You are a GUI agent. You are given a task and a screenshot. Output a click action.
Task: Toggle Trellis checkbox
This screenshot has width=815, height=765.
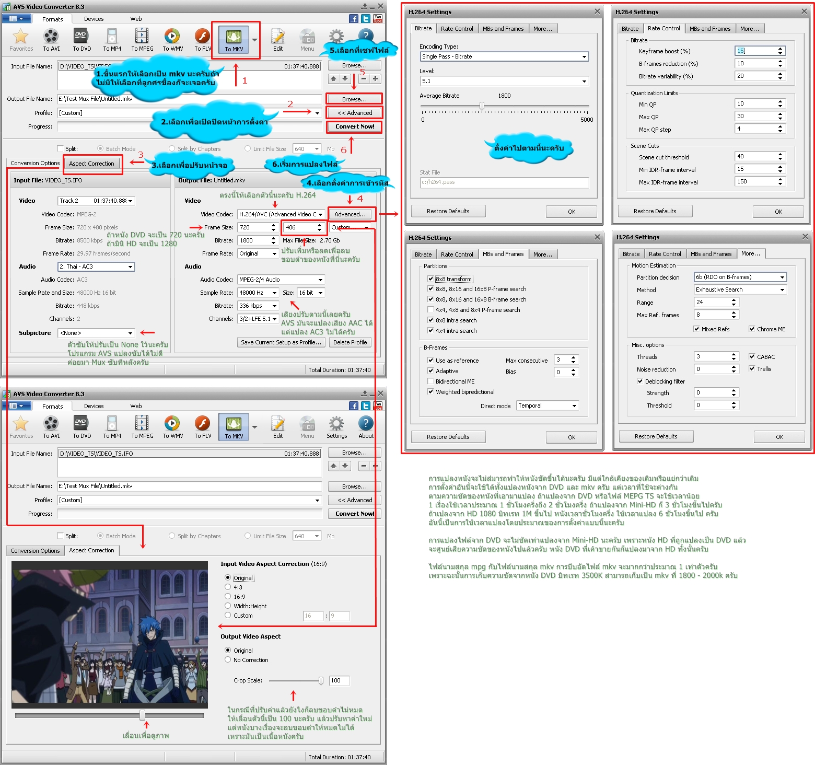tap(752, 369)
